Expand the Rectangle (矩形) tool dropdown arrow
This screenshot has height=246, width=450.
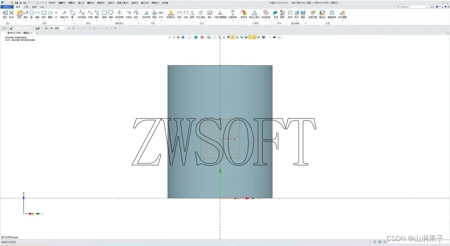[44, 20]
